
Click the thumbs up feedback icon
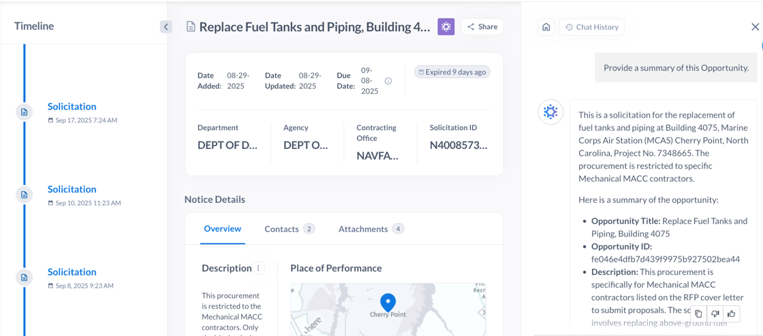731,314
